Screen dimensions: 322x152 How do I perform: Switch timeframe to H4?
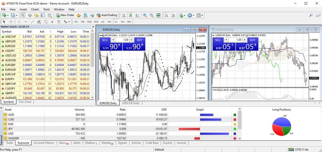pos(109,21)
